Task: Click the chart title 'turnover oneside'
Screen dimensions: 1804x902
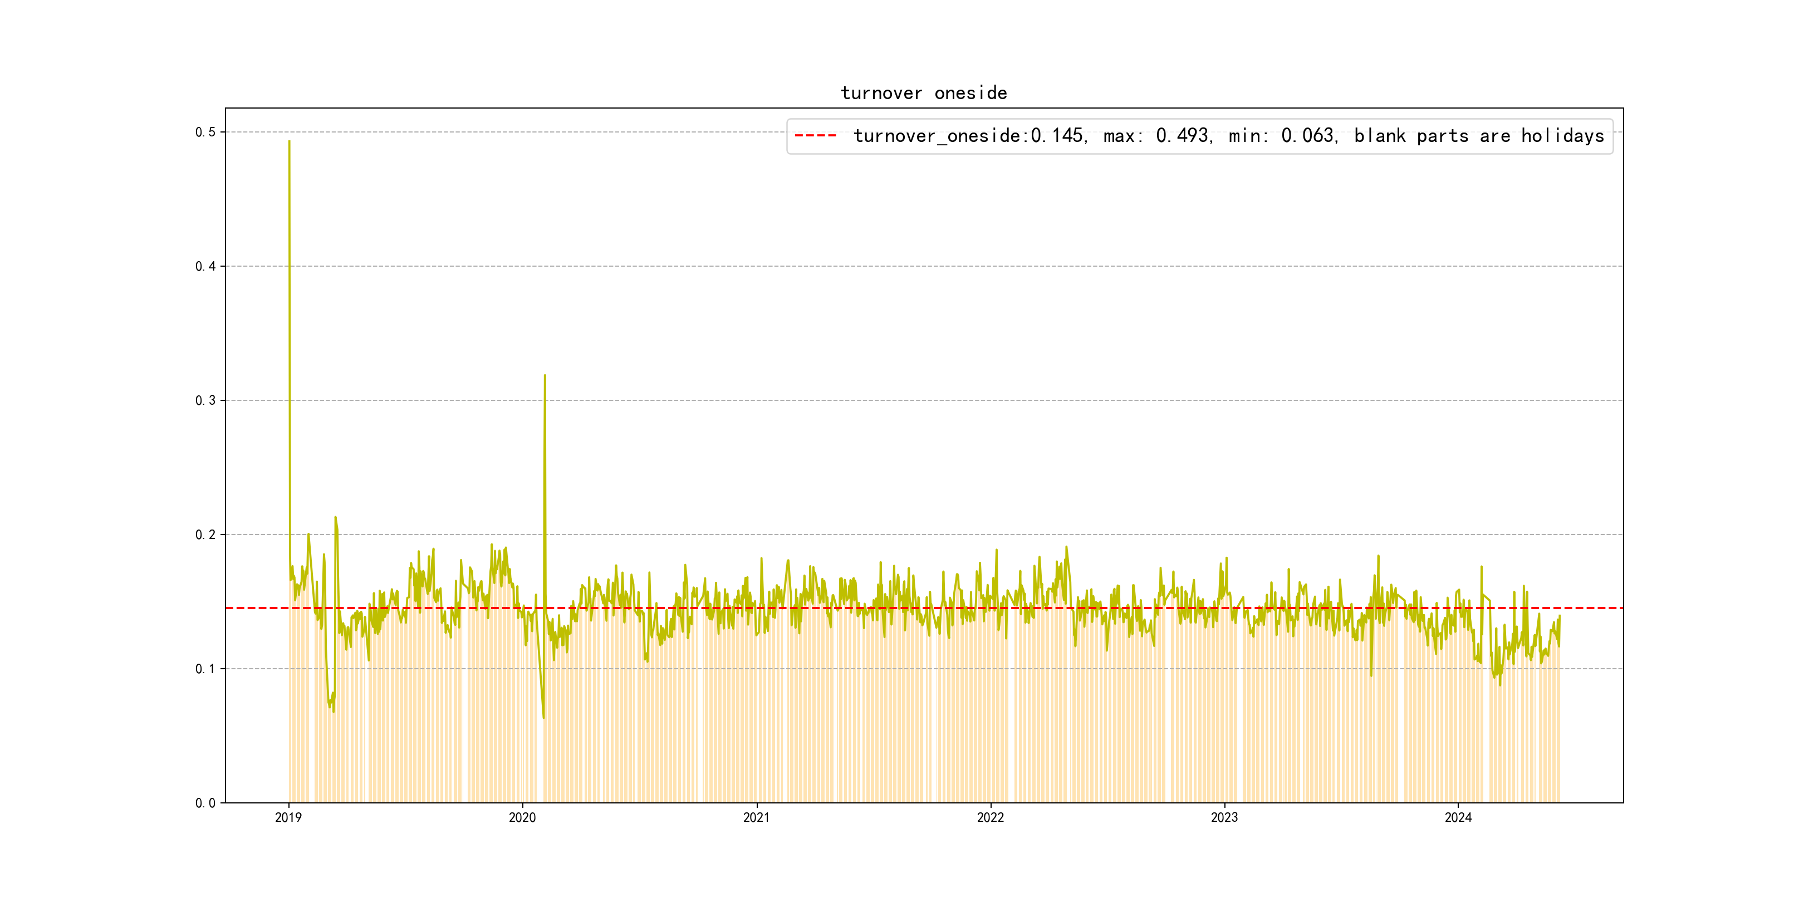Action: pyautogui.click(x=924, y=93)
